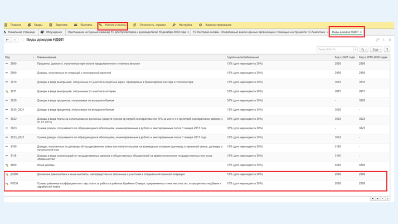This screenshot has height=224, width=398.
Task: Jump to the last list row button
Action: click(x=387, y=198)
